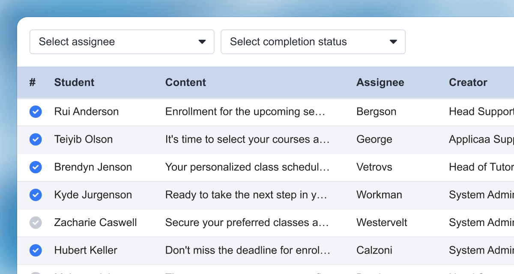Open the Select assignee dropdown

tap(122, 42)
